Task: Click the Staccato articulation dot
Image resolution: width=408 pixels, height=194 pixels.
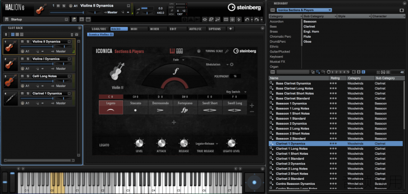Action: pos(136,110)
